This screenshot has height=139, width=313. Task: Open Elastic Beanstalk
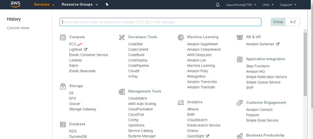point(82,71)
